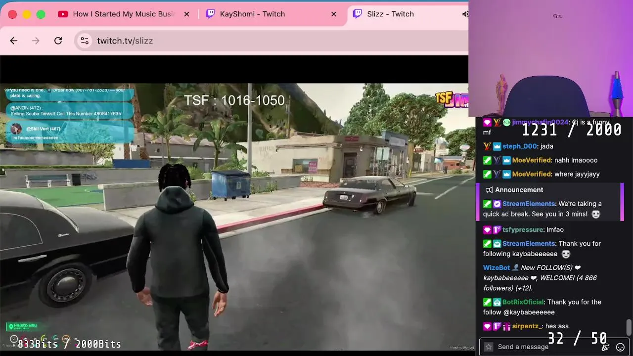
Task: Open steph_000's user card
Action: tap(520, 146)
